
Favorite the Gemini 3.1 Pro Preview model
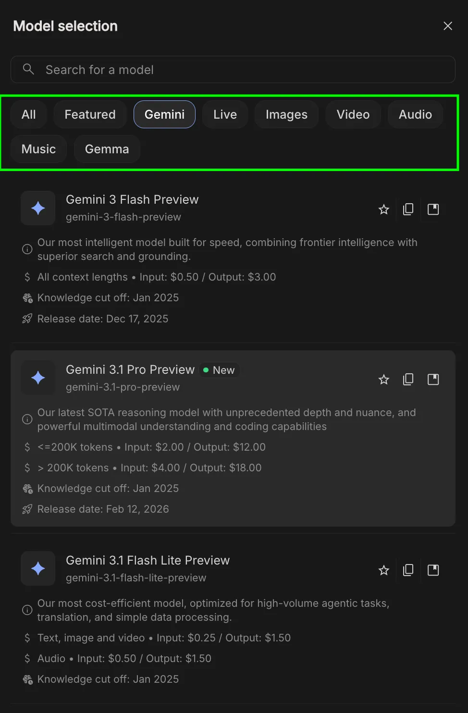[x=384, y=380]
